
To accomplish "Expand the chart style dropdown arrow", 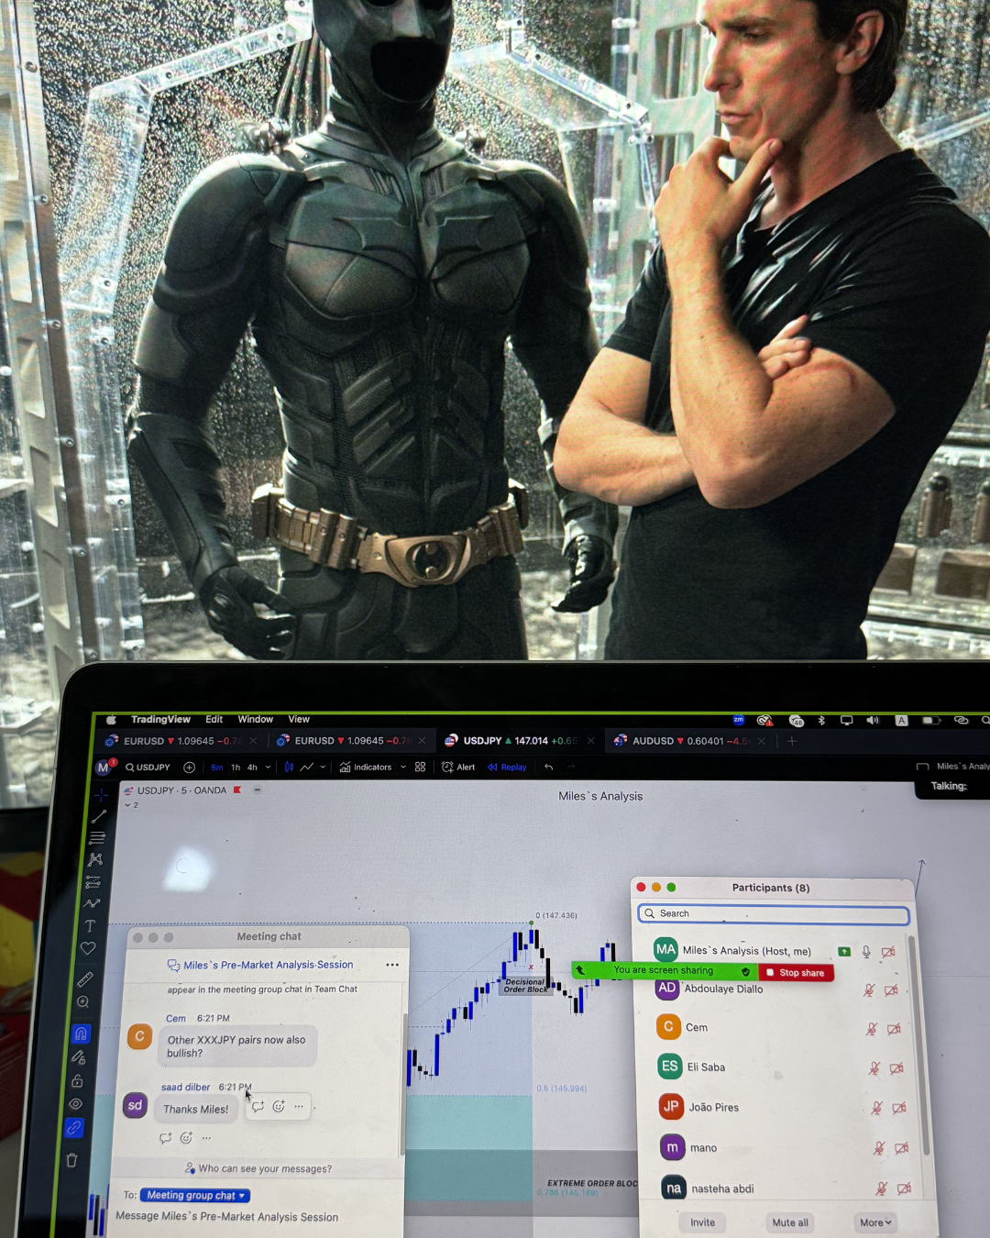I will [x=323, y=768].
